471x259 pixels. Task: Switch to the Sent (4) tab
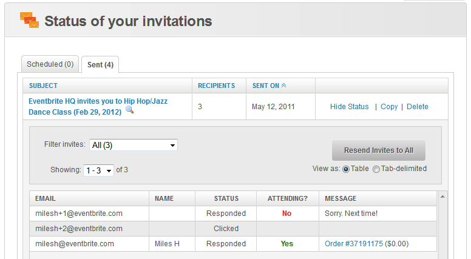tap(100, 65)
